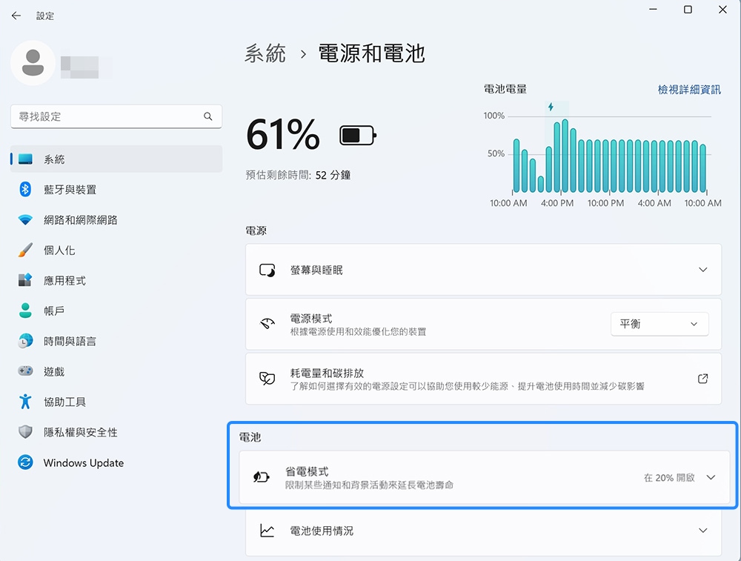The image size is (741, 561).
Task: Click the screen and sleep icon
Action: pyautogui.click(x=267, y=270)
